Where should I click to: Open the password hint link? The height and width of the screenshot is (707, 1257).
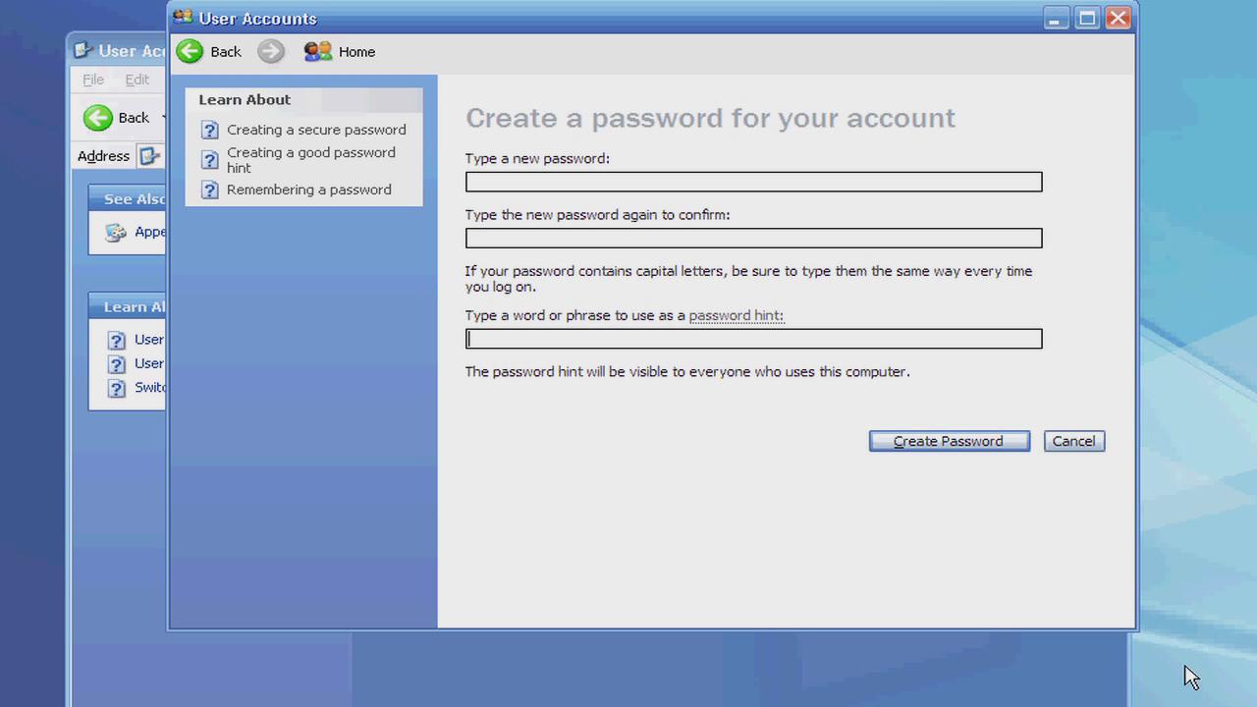(735, 315)
